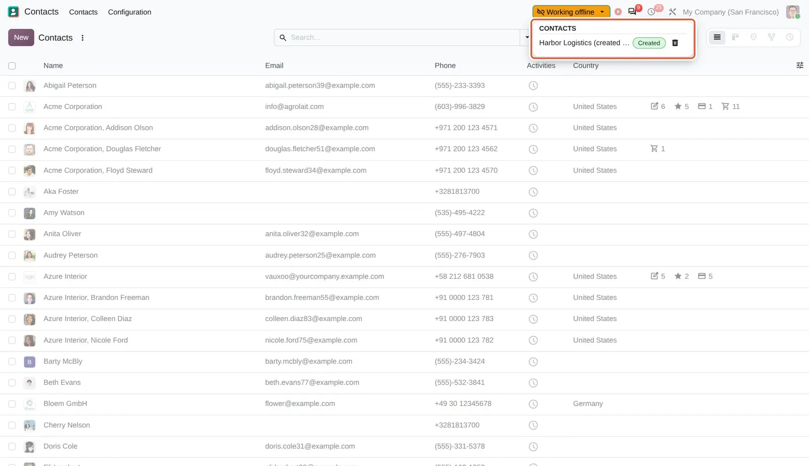809x466 pixels.
Task: Click the search magnifier icon
Action: [x=283, y=38]
